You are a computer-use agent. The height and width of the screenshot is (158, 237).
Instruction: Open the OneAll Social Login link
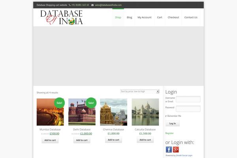pyautogui.click(x=184, y=155)
